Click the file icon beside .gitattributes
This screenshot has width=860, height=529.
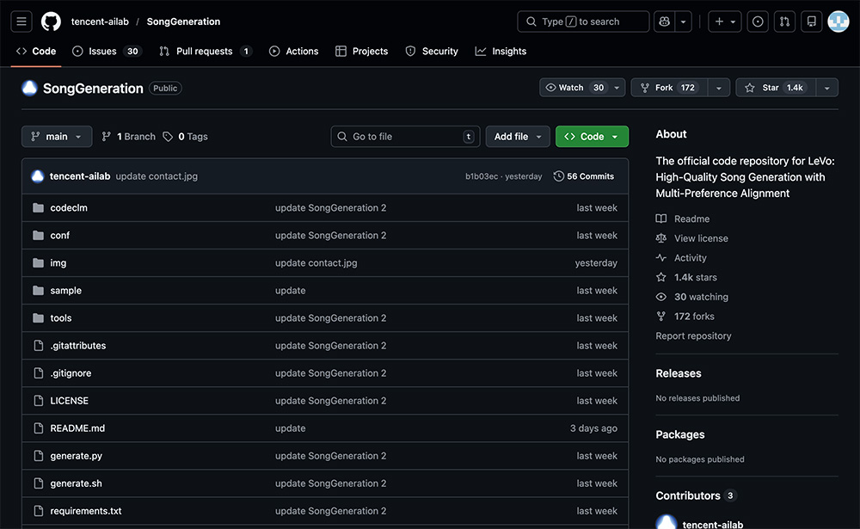39,345
